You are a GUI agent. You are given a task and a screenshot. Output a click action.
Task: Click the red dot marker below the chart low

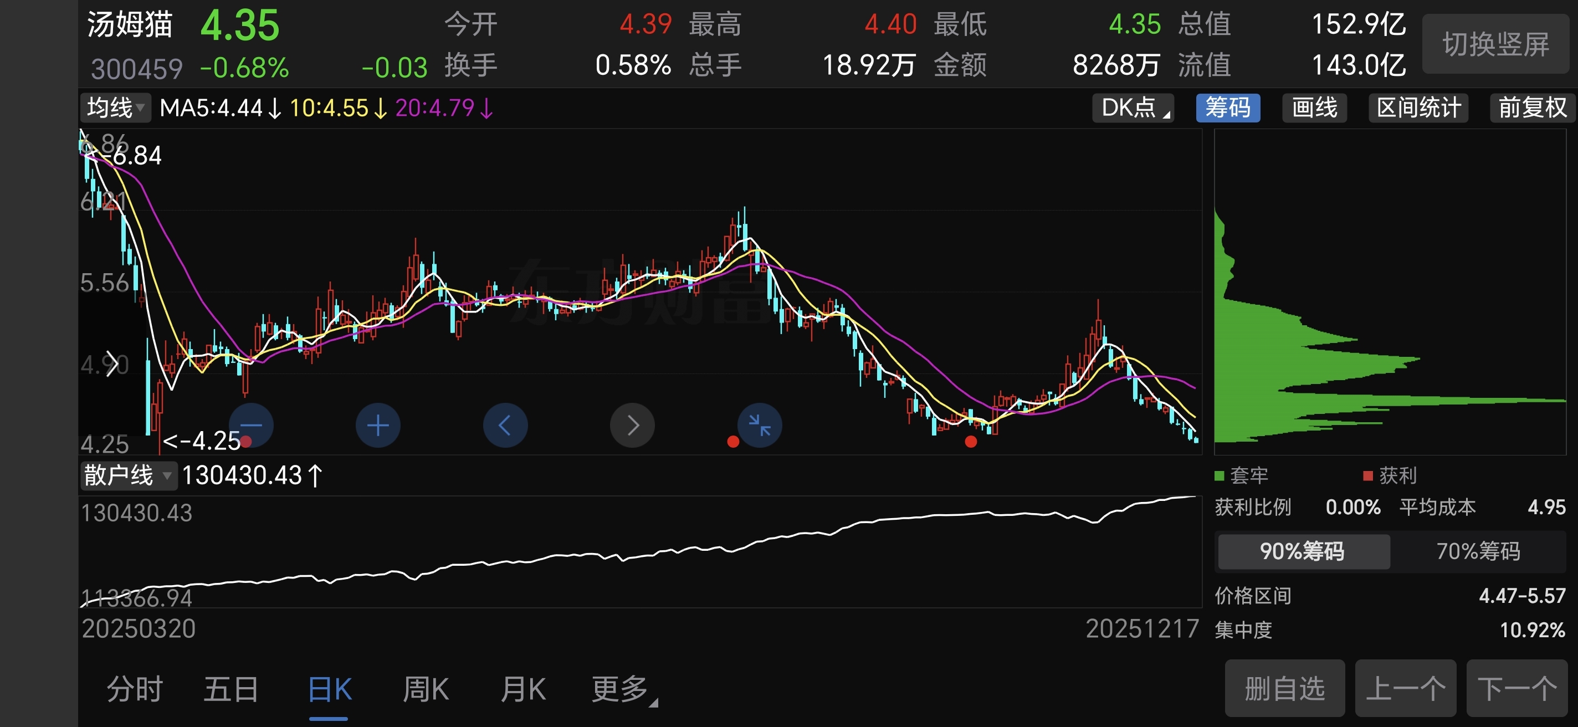970,442
